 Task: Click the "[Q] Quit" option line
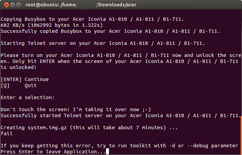[19, 85]
